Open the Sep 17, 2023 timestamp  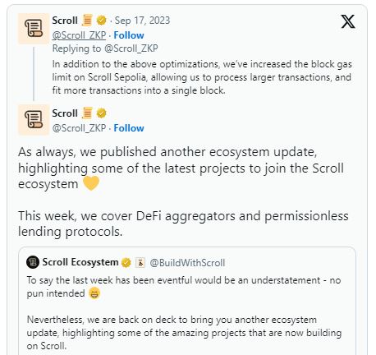(142, 21)
